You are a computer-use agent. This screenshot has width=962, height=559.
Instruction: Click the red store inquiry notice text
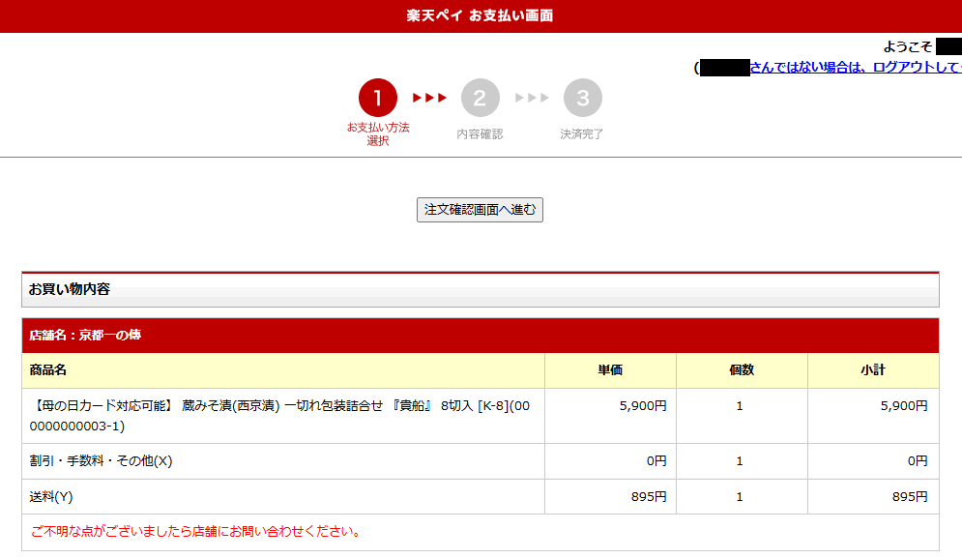click(196, 532)
